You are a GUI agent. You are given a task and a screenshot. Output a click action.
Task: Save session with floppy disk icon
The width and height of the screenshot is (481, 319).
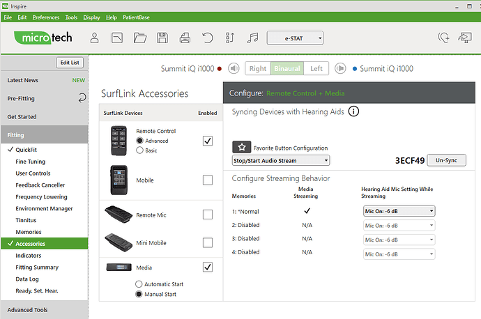pyautogui.click(x=162, y=38)
